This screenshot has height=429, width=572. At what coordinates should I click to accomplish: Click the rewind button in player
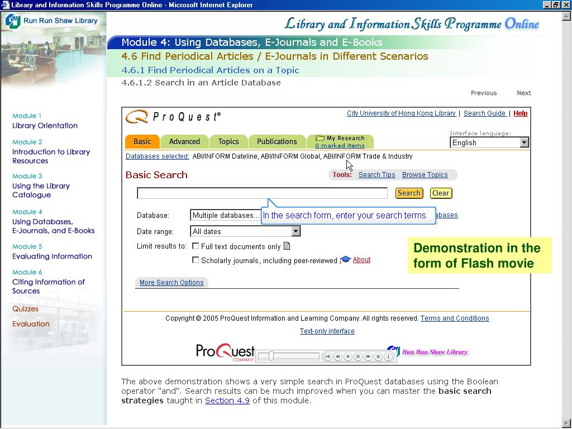pos(338,356)
